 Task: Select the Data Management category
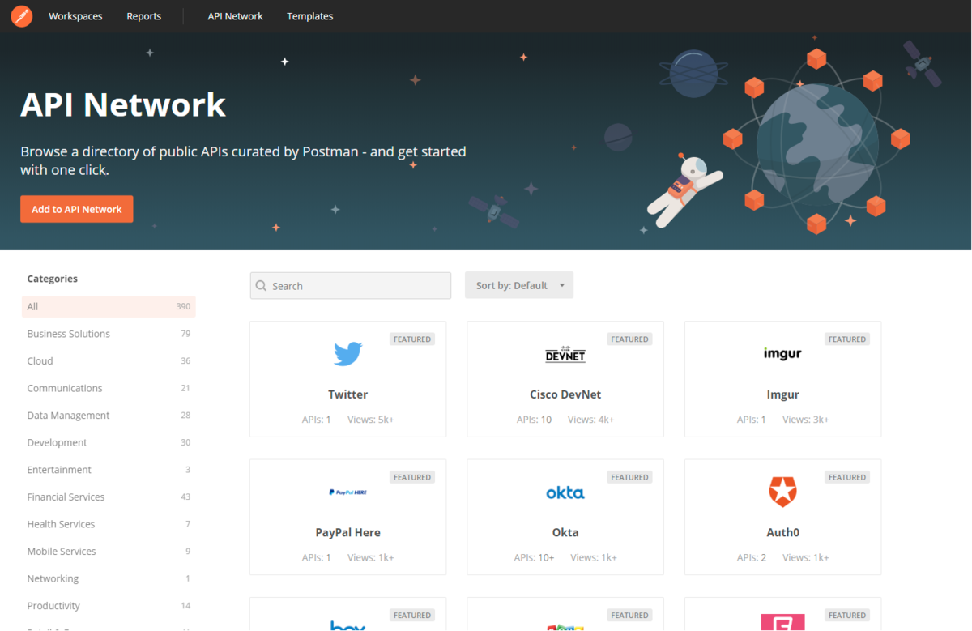coord(109,416)
